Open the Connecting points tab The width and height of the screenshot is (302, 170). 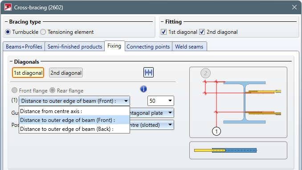coord(148,47)
